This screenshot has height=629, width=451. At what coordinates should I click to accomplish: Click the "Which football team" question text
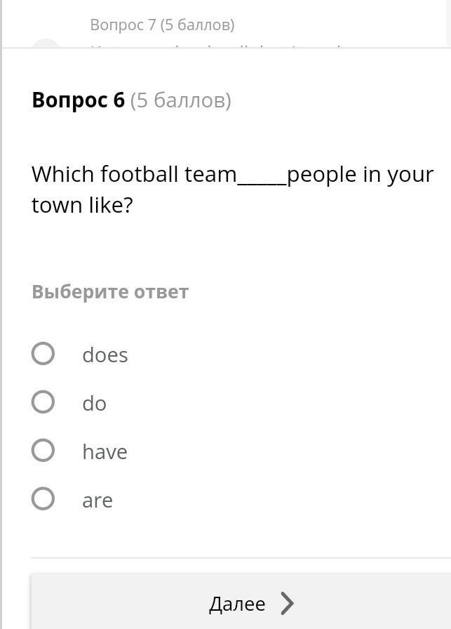coord(134,174)
